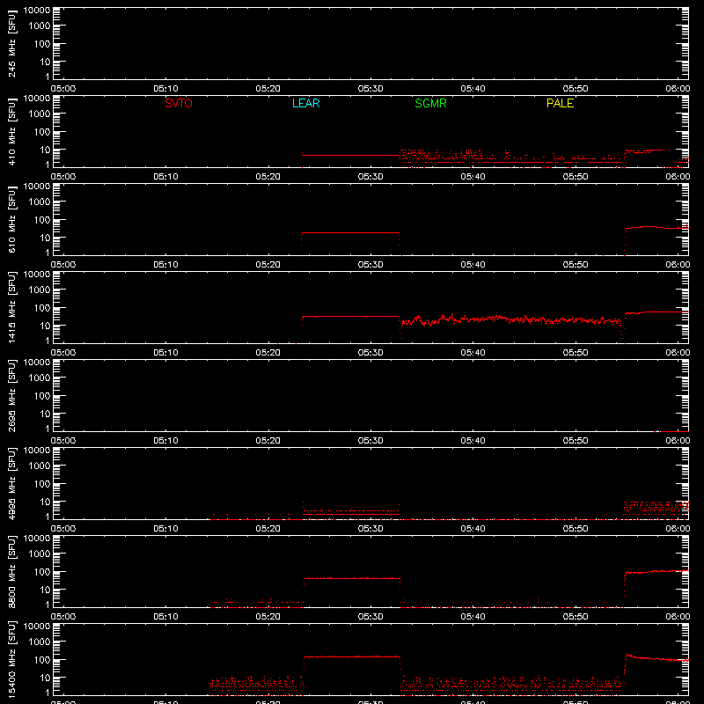This screenshot has height=704, width=704.
Task: Click the green SGMR station label
Action: [x=430, y=103]
